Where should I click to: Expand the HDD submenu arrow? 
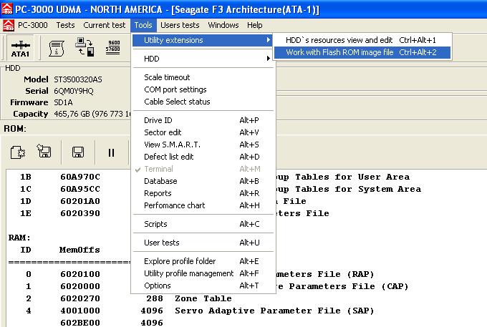pyautogui.click(x=268, y=59)
